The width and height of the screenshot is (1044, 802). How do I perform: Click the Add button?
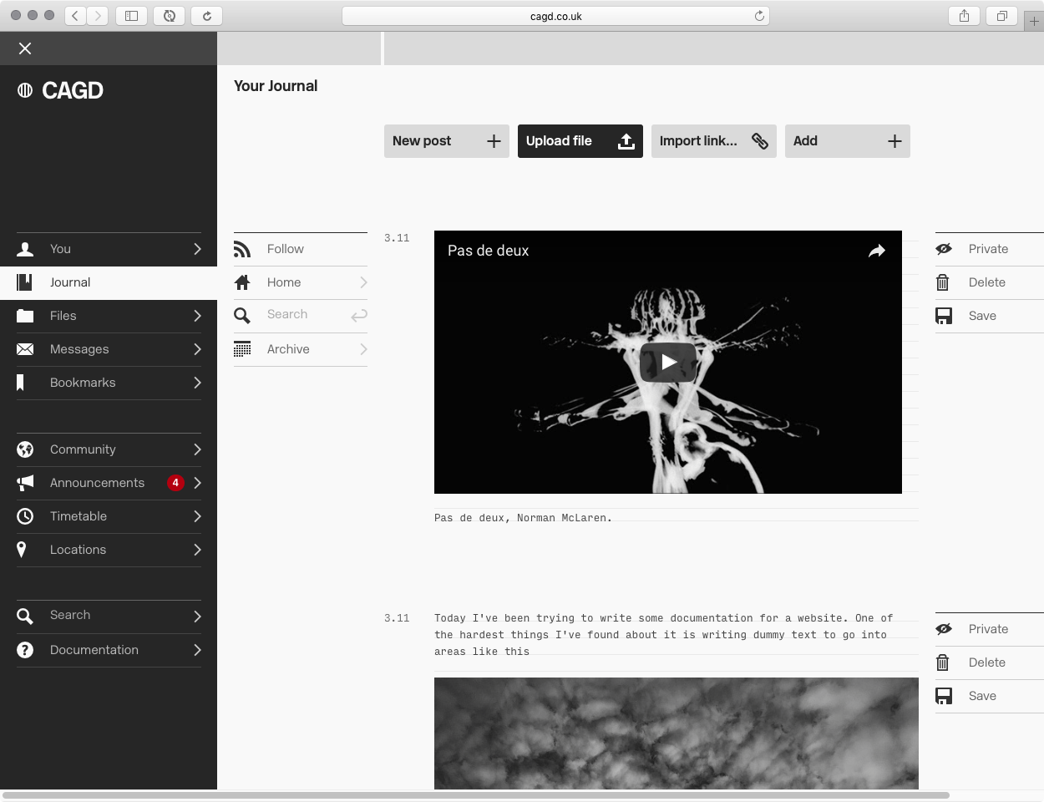point(848,141)
